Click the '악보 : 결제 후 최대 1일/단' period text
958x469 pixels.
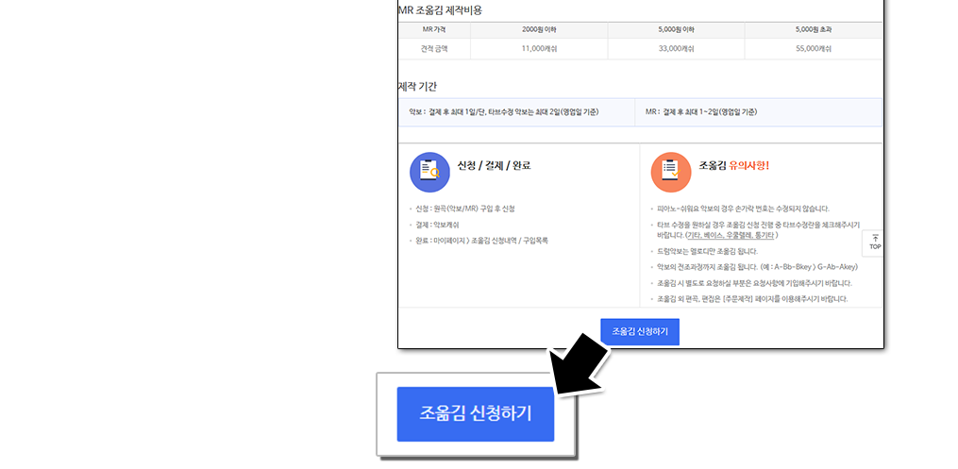503,112
